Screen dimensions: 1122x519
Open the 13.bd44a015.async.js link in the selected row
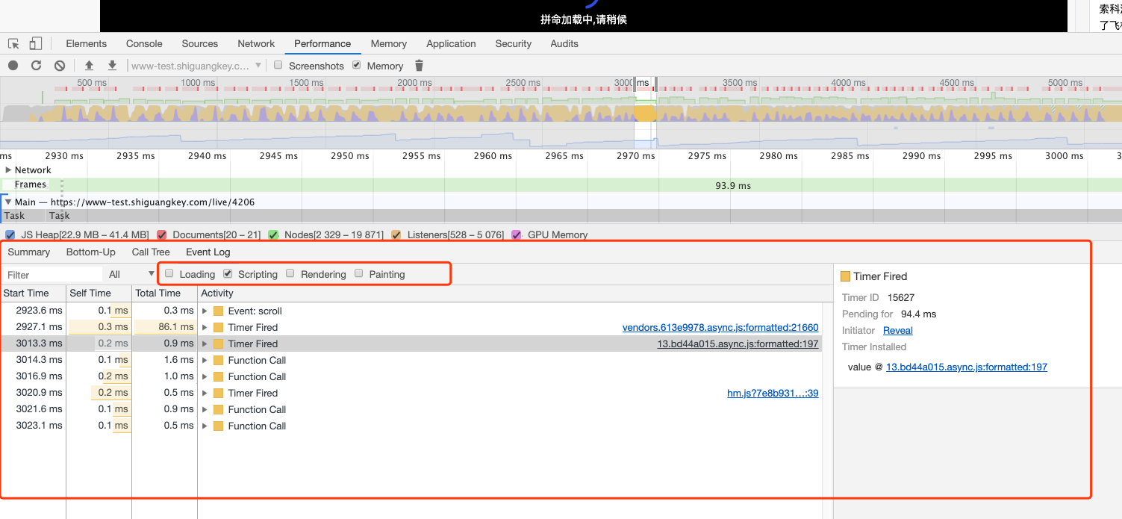coord(738,344)
